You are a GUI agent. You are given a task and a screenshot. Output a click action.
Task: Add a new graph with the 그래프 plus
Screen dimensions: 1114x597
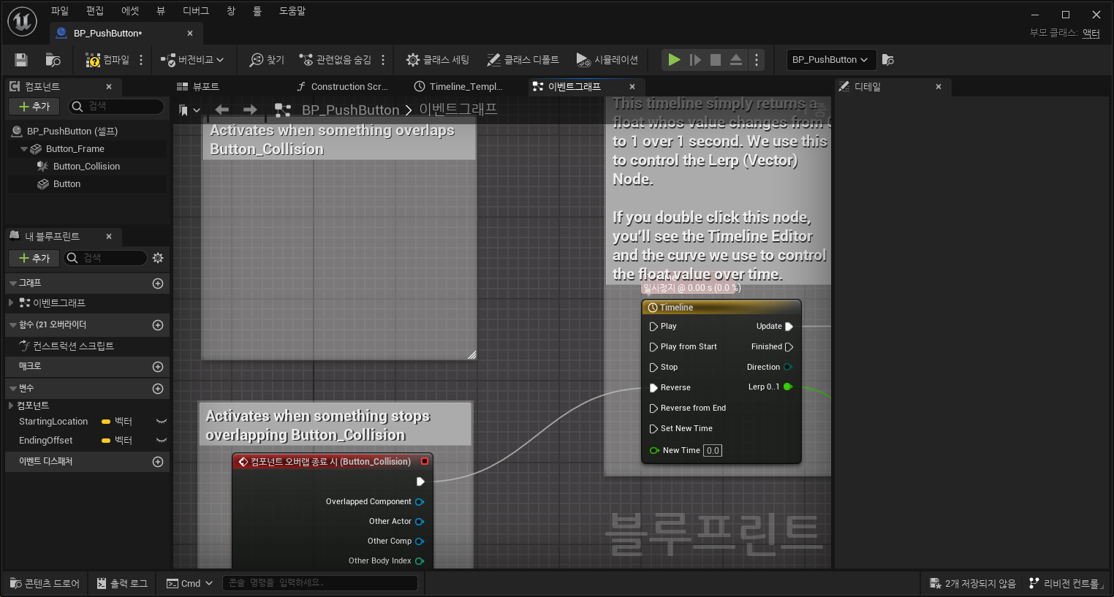pyautogui.click(x=158, y=284)
